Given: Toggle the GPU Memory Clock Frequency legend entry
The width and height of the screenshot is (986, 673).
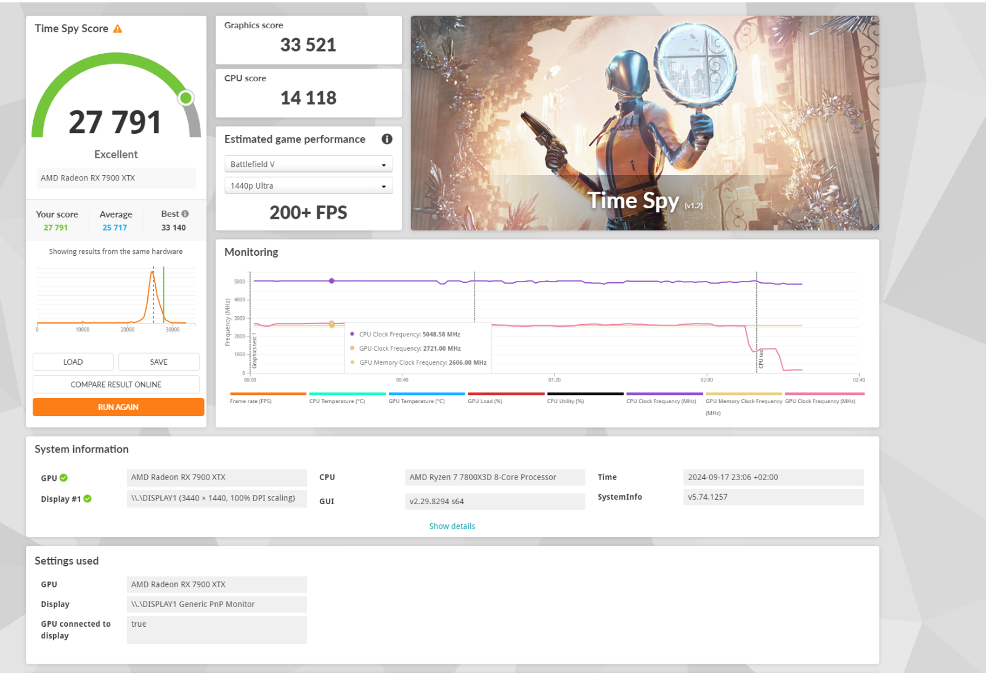Looking at the screenshot, I should pyautogui.click(x=744, y=404).
